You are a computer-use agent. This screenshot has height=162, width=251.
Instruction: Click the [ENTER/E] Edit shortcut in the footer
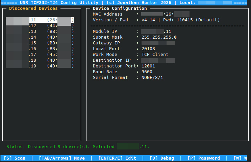click(117, 158)
